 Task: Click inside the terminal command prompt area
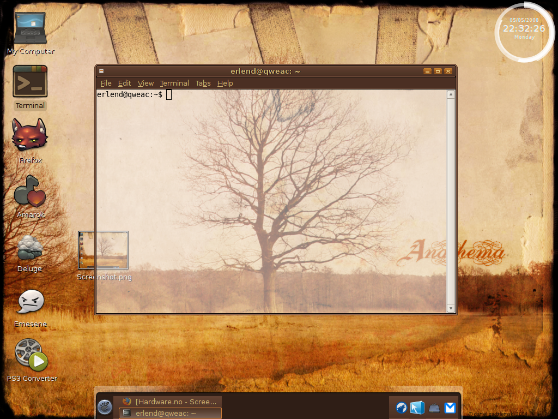[x=271, y=201]
